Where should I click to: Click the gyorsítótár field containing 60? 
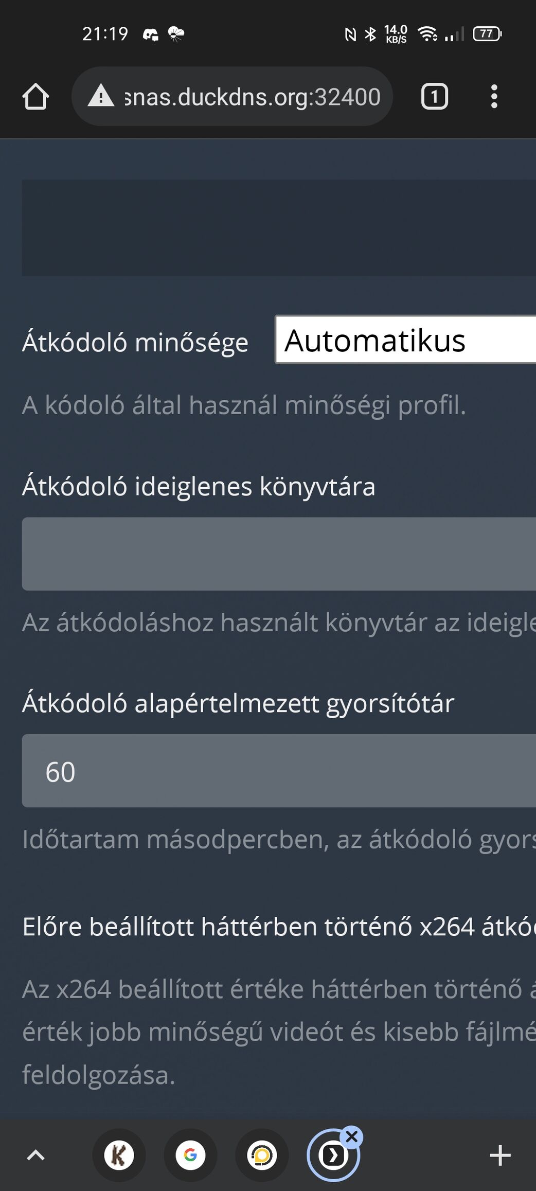279,771
